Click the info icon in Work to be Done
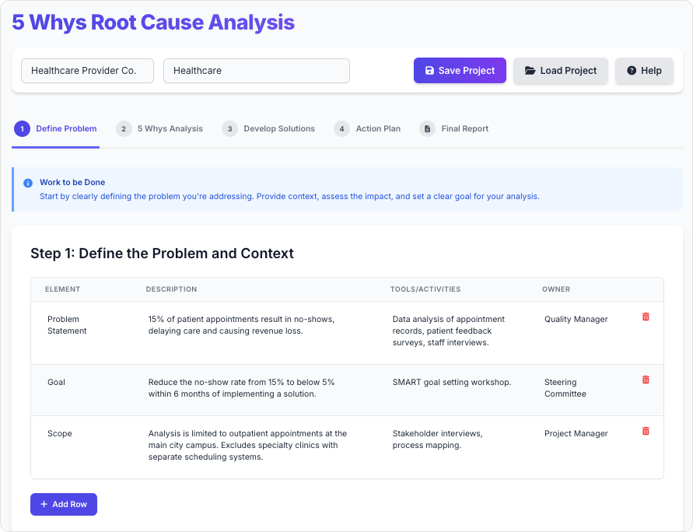This screenshot has width=693, height=532. click(x=28, y=183)
